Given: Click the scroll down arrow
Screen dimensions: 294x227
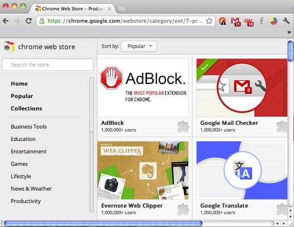Looking at the screenshot, I should click(x=290, y=217).
